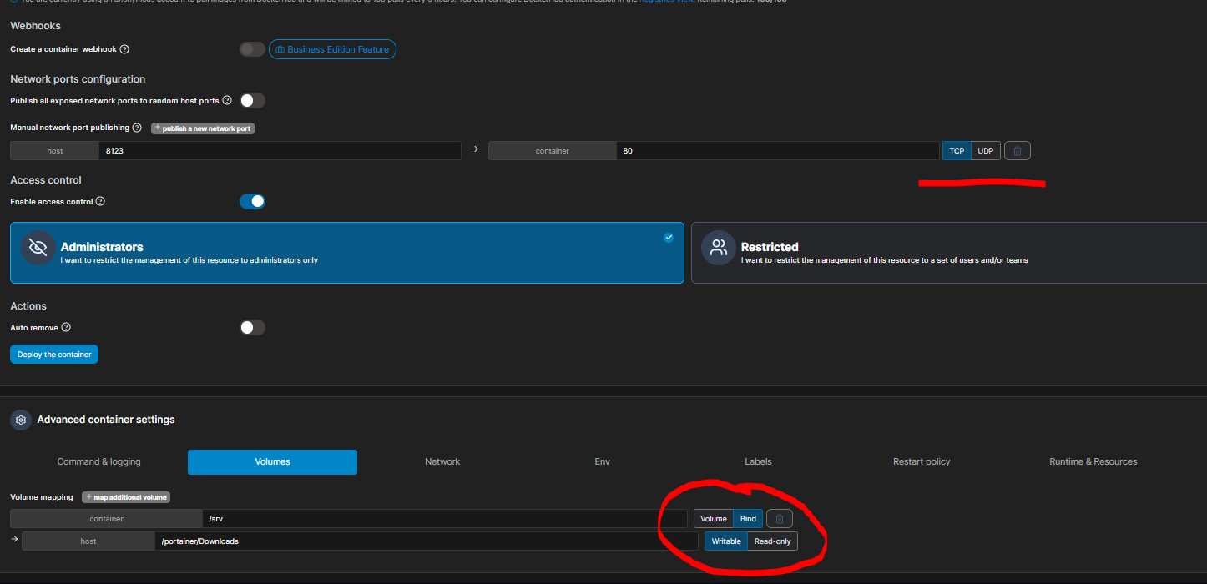Click the Network ports configuration heading
The image size is (1207, 584).
(78, 79)
